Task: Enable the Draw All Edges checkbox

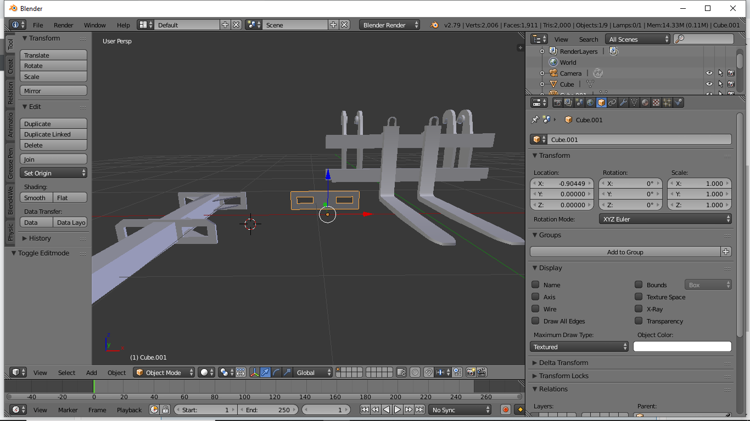Action: click(x=535, y=321)
